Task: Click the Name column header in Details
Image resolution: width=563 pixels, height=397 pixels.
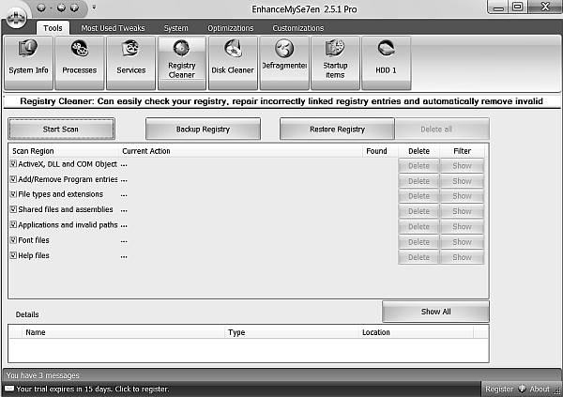Action: tap(123, 332)
